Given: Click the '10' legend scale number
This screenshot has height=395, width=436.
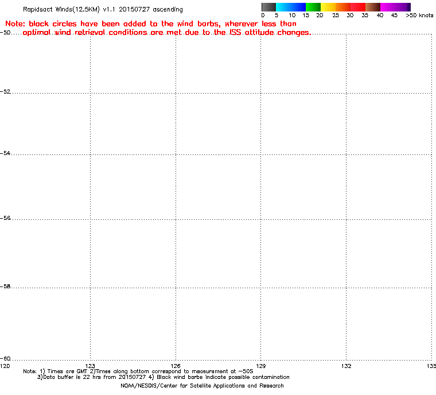Looking at the screenshot, I should coord(292,16).
